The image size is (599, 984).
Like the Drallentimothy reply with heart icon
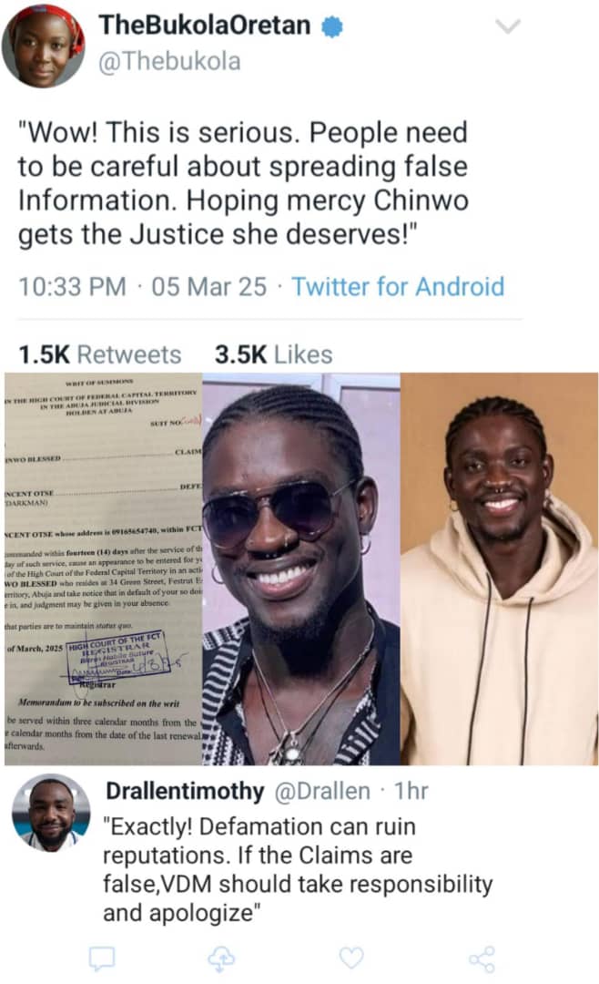click(x=350, y=958)
